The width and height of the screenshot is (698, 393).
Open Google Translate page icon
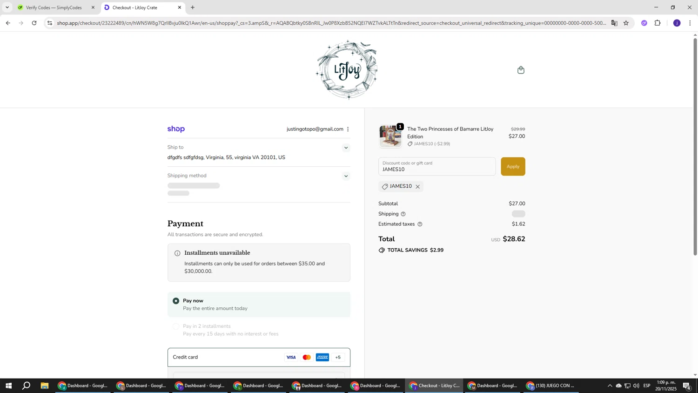point(614,23)
